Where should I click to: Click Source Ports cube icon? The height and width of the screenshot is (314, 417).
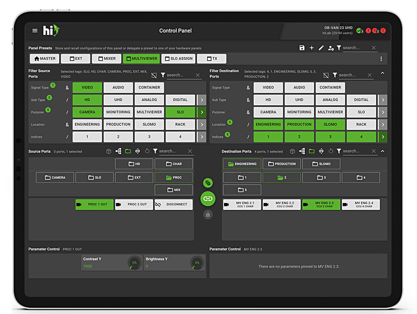click(108, 151)
